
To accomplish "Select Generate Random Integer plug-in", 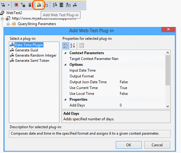I will point(36,55).
